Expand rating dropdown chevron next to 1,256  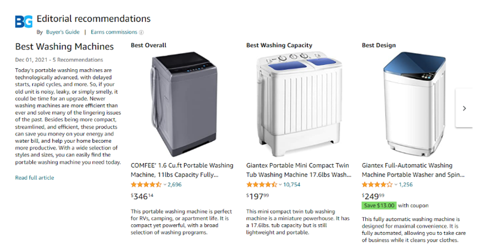(x=396, y=185)
